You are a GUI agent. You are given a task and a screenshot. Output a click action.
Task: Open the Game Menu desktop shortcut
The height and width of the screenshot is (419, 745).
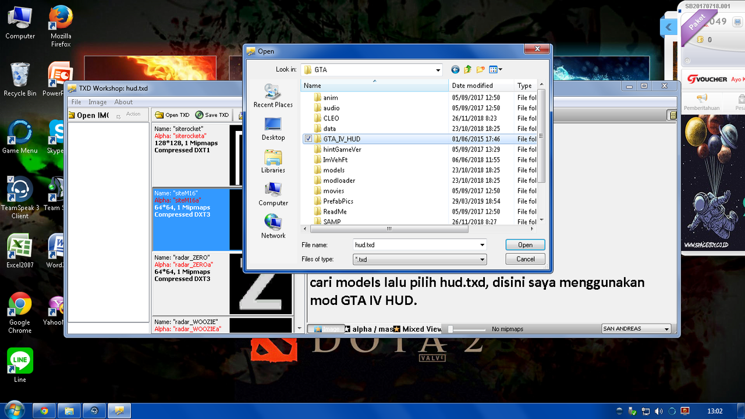[x=20, y=137]
